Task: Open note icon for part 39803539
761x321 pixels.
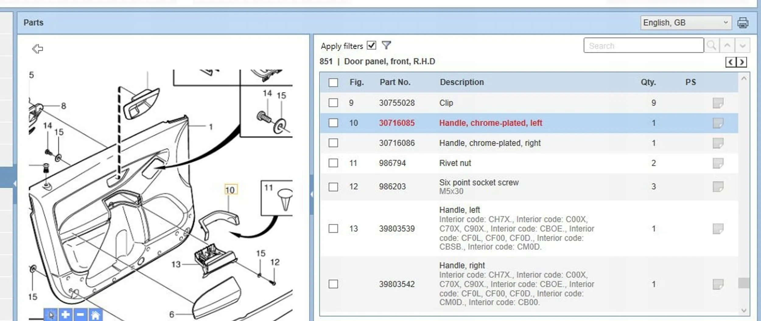Action: (718, 229)
